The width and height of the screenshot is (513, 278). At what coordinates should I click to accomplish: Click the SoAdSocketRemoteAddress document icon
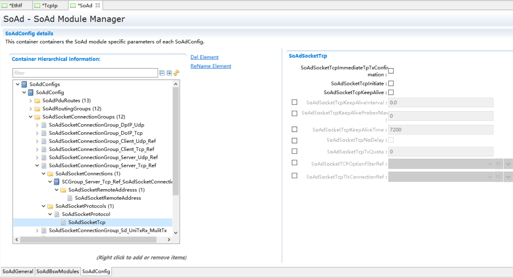click(70, 198)
